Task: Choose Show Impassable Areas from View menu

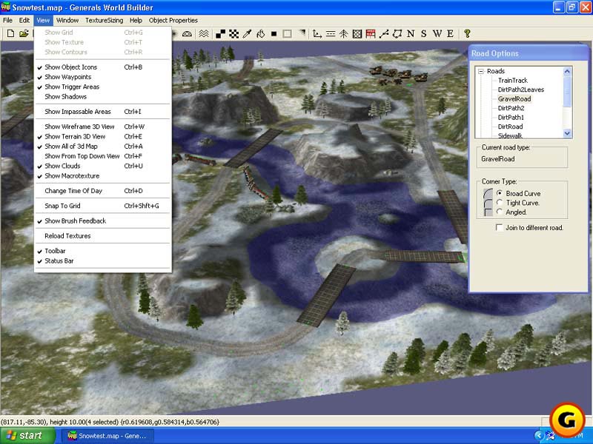Action: [102, 112]
